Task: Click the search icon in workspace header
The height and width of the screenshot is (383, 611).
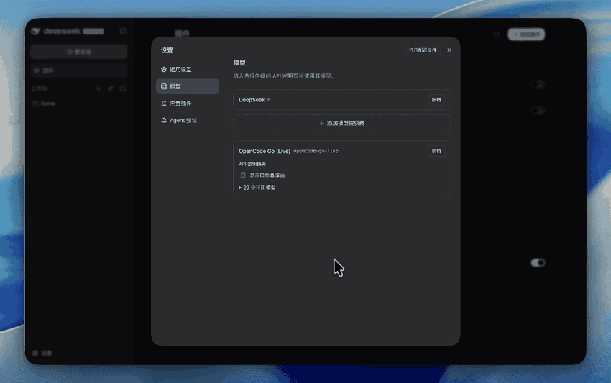Action: click(x=98, y=88)
